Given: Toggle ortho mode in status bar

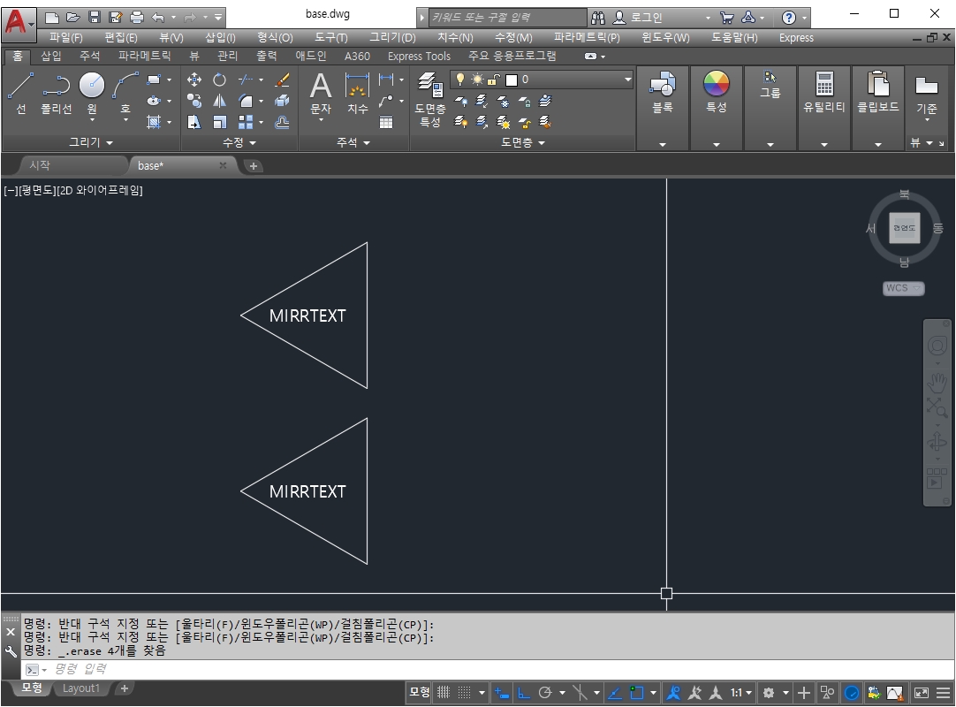Looking at the screenshot, I should tap(524, 692).
